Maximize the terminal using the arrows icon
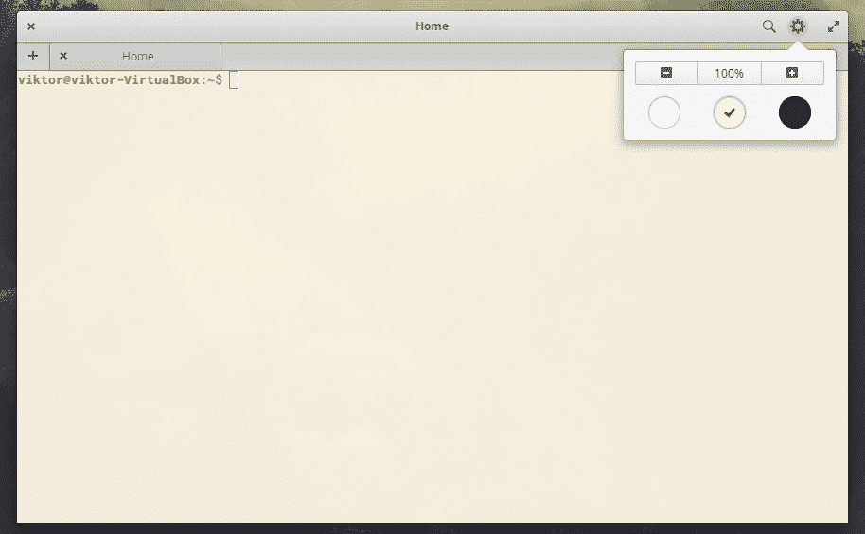 [834, 26]
